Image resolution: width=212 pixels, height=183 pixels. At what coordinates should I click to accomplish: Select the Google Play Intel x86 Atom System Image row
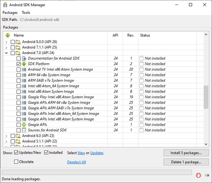(x=103, y=97)
